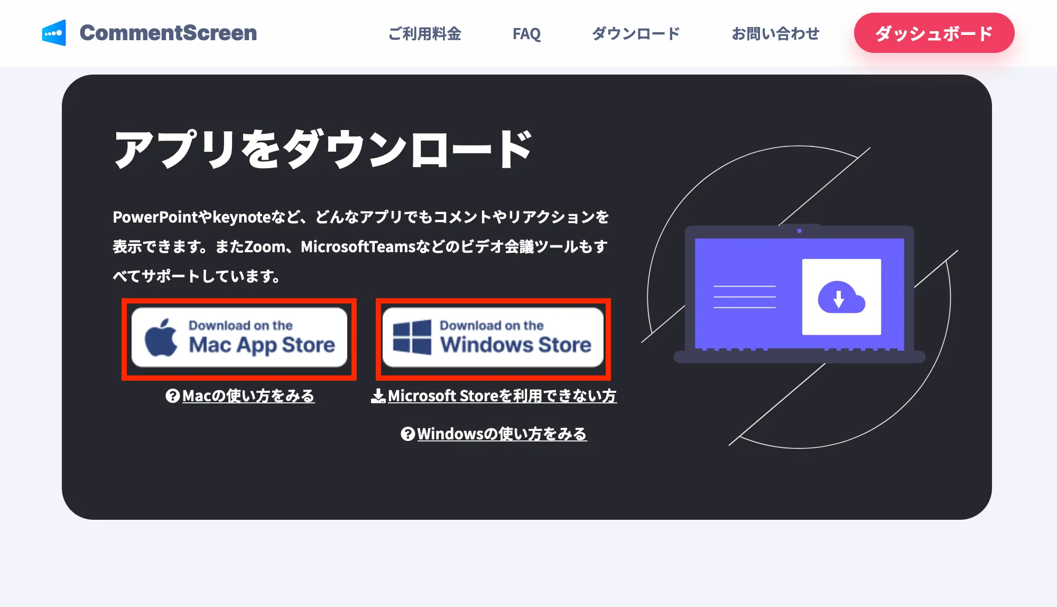This screenshot has width=1057, height=607.
Task: Click the cloud download icon in illustration
Action: tap(841, 297)
